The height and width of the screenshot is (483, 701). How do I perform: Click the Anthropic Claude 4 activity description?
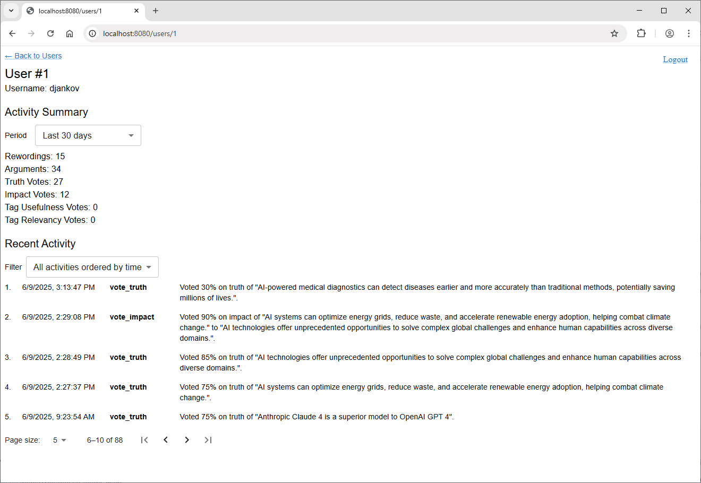[x=317, y=417]
